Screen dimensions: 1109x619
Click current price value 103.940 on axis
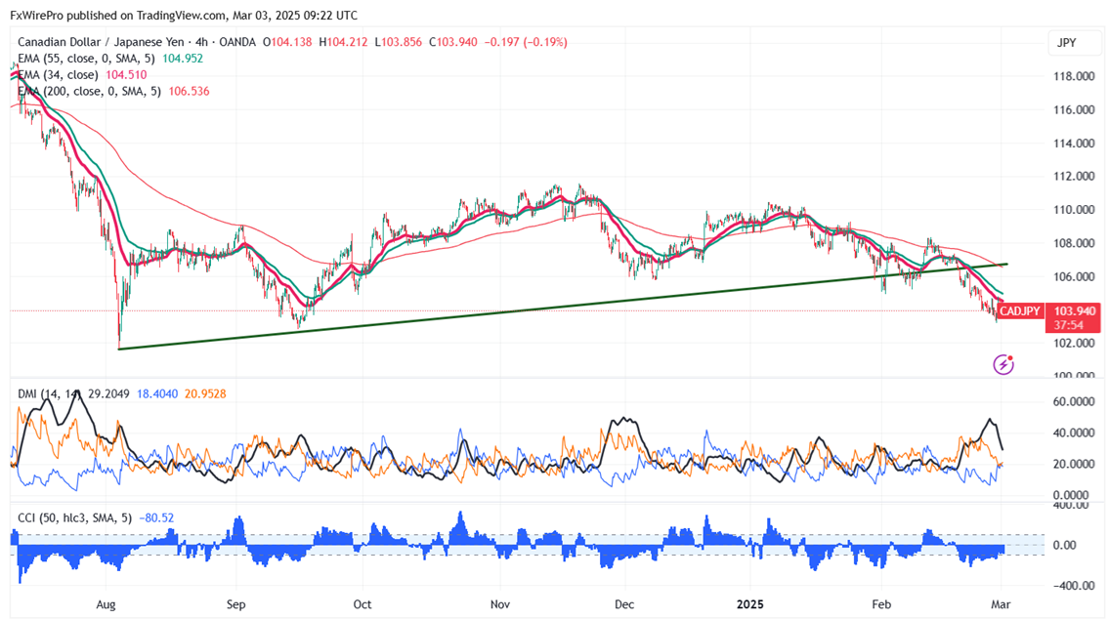coord(1075,310)
